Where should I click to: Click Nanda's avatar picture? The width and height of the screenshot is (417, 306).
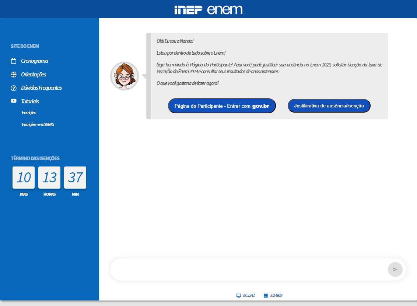click(125, 76)
